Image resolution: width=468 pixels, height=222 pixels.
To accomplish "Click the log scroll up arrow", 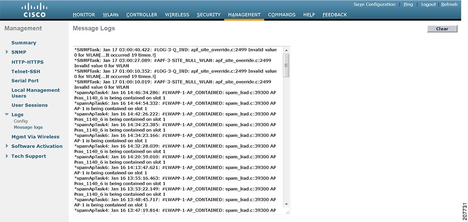I will pos(286,50).
